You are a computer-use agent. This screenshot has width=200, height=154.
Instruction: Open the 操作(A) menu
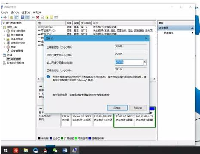click(15, 12)
